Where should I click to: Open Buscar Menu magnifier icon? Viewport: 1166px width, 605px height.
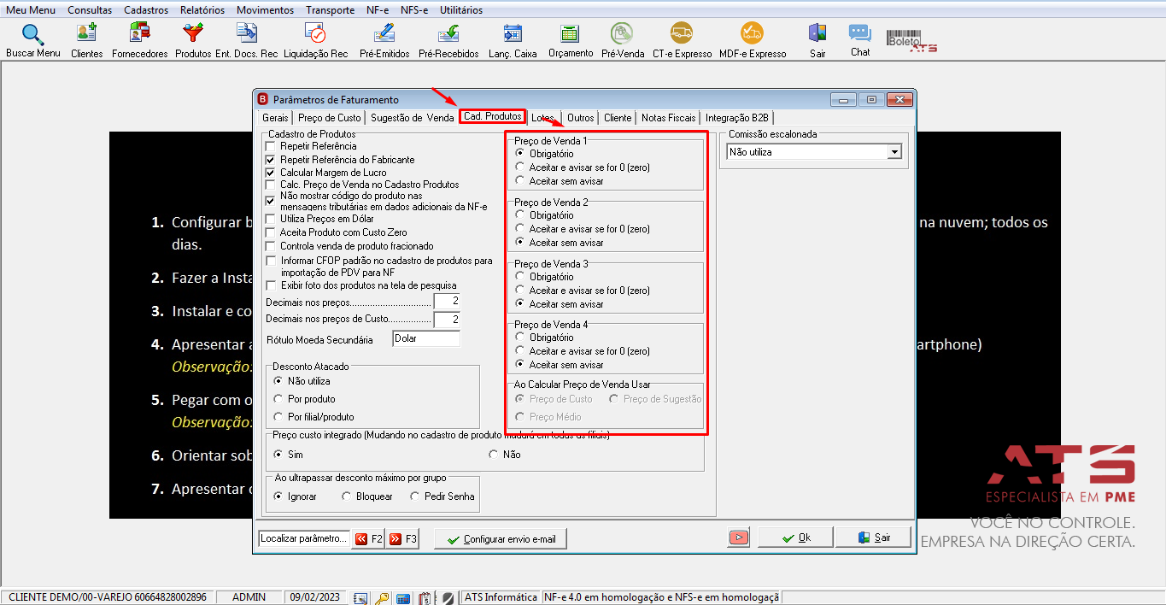[x=32, y=35]
